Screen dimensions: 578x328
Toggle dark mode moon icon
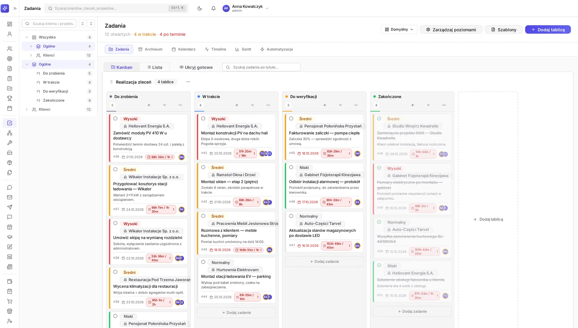click(199, 8)
